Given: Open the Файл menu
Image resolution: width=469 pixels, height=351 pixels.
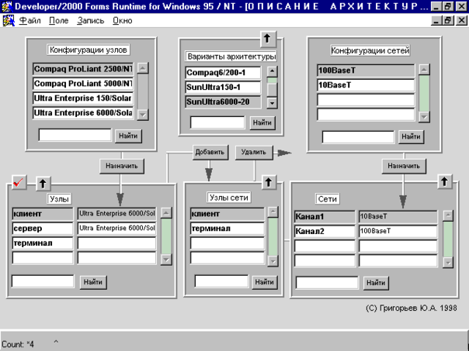Looking at the screenshot, I should (x=30, y=21).
